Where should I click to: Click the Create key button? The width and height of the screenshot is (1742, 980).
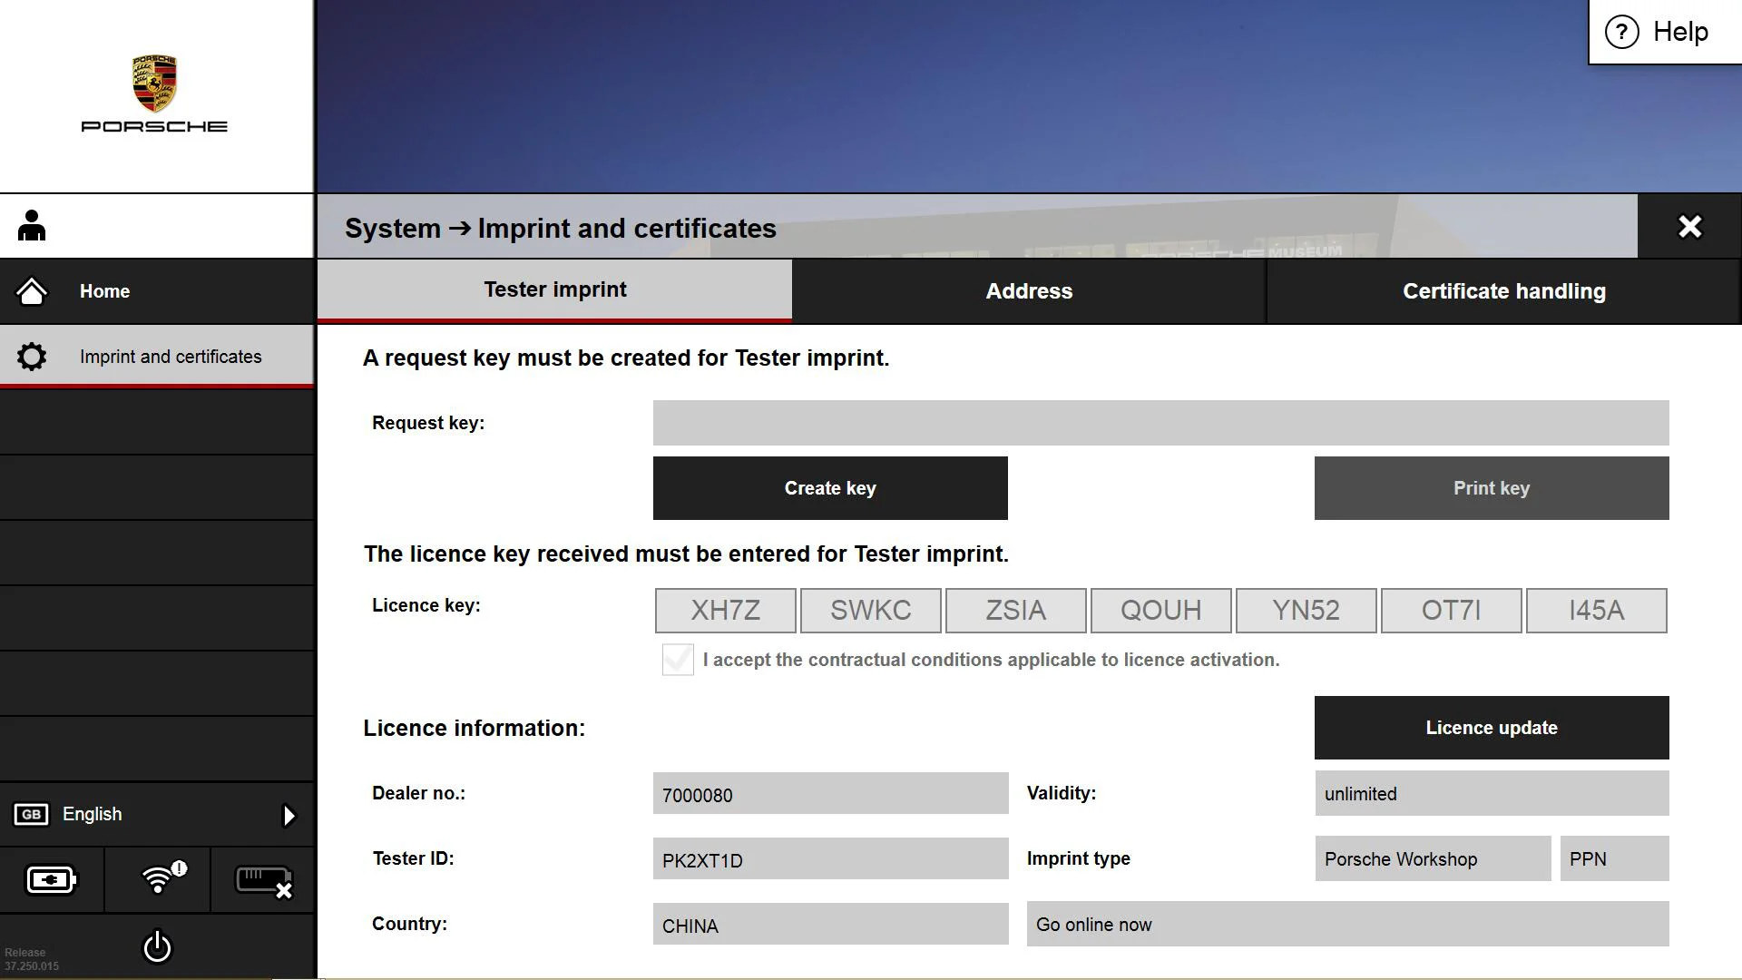click(x=830, y=488)
